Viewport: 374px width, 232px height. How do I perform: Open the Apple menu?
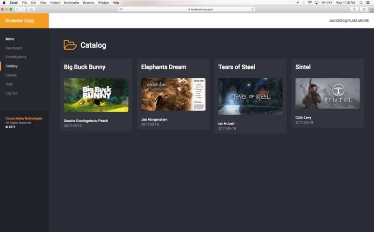[4, 3]
